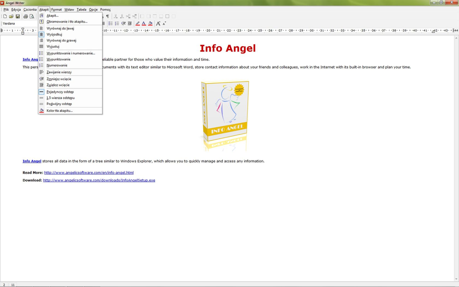Click the Print toolbar icon
This screenshot has height=287, width=459.
tap(26, 16)
